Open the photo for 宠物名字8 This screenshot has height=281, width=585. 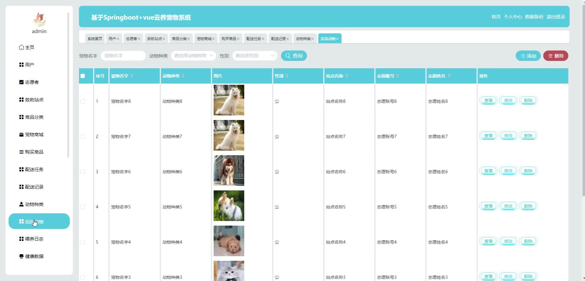[x=229, y=100]
